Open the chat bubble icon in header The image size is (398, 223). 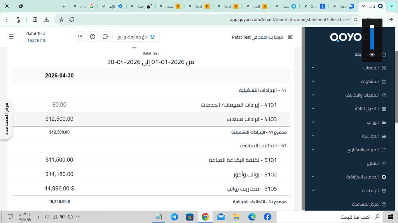(105, 37)
